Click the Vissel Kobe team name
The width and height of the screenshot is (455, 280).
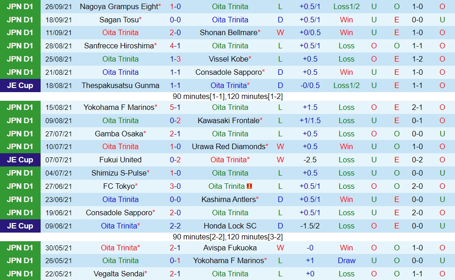[x=229, y=59]
